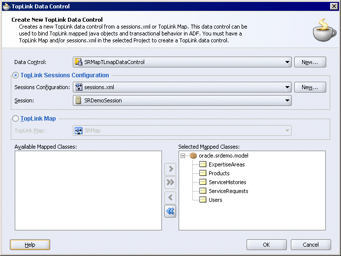Open the Sessions Configuration dropdown
The image size is (341, 256).
click(287, 87)
